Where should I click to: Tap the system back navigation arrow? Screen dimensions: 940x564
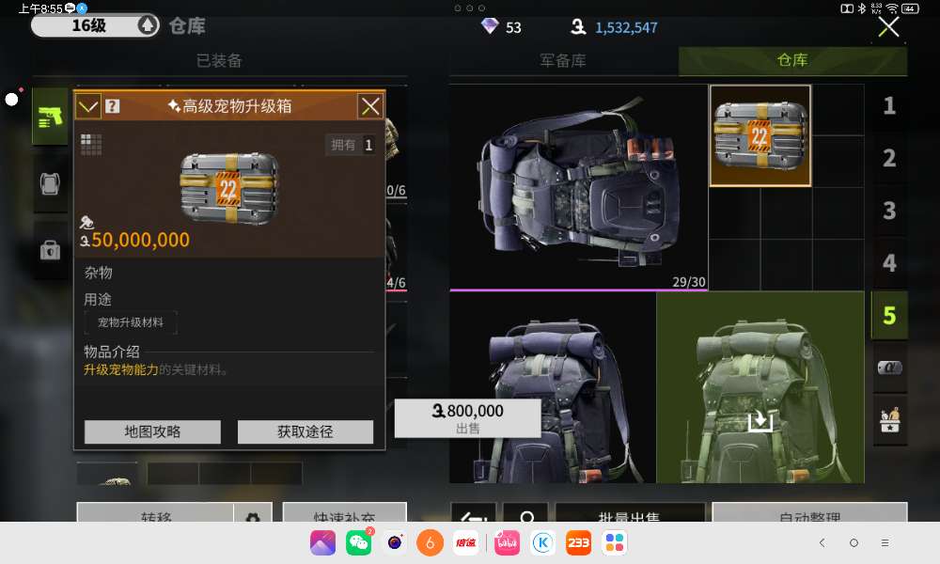coord(822,542)
